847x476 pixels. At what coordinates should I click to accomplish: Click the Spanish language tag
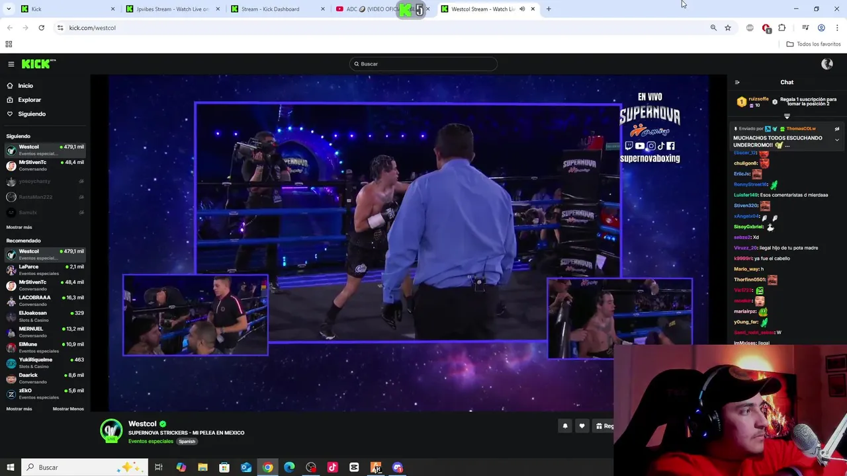click(187, 442)
